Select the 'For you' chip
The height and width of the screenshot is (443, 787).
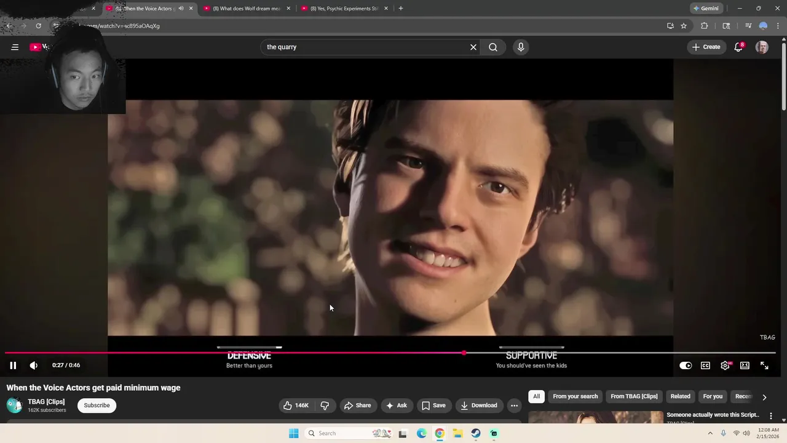tap(713, 396)
